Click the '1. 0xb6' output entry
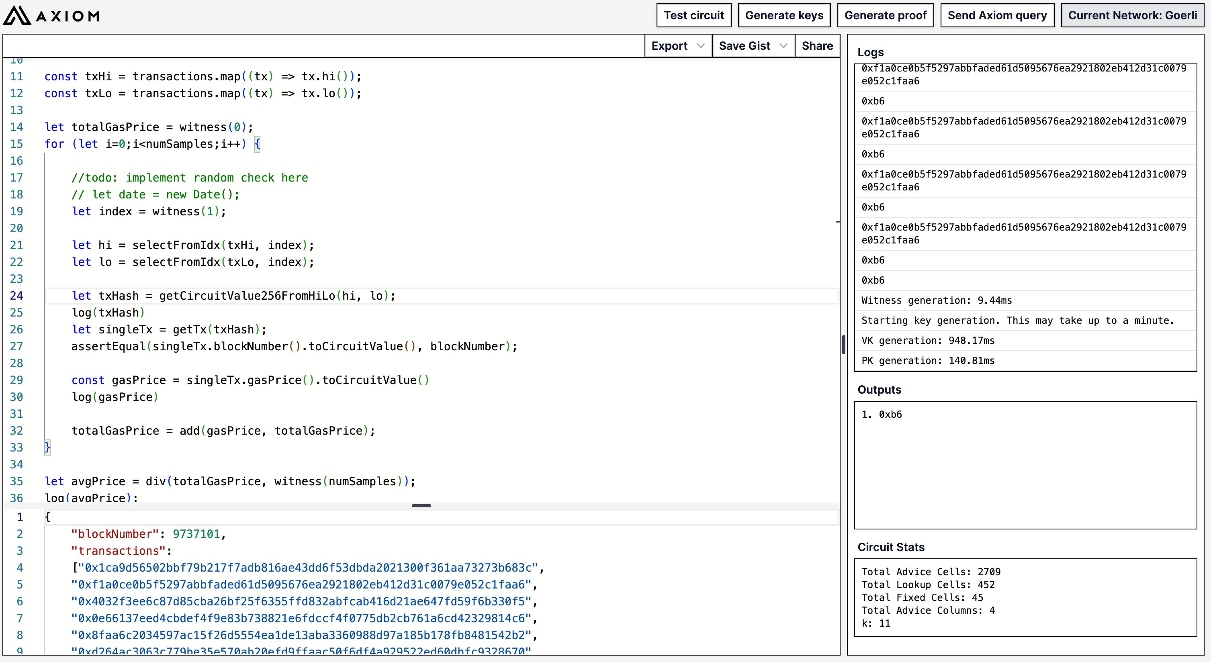The image size is (1211, 662). click(x=882, y=415)
